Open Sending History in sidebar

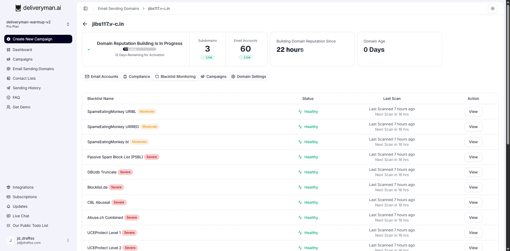pyautogui.click(x=27, y=88)
